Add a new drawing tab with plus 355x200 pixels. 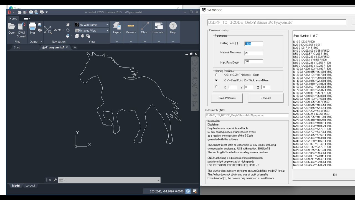(75, 47)
